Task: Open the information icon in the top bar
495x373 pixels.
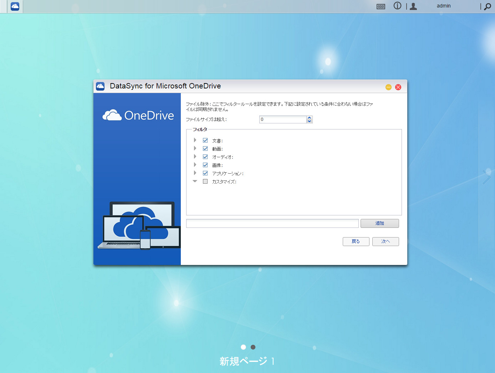Action: coord(397,6)
